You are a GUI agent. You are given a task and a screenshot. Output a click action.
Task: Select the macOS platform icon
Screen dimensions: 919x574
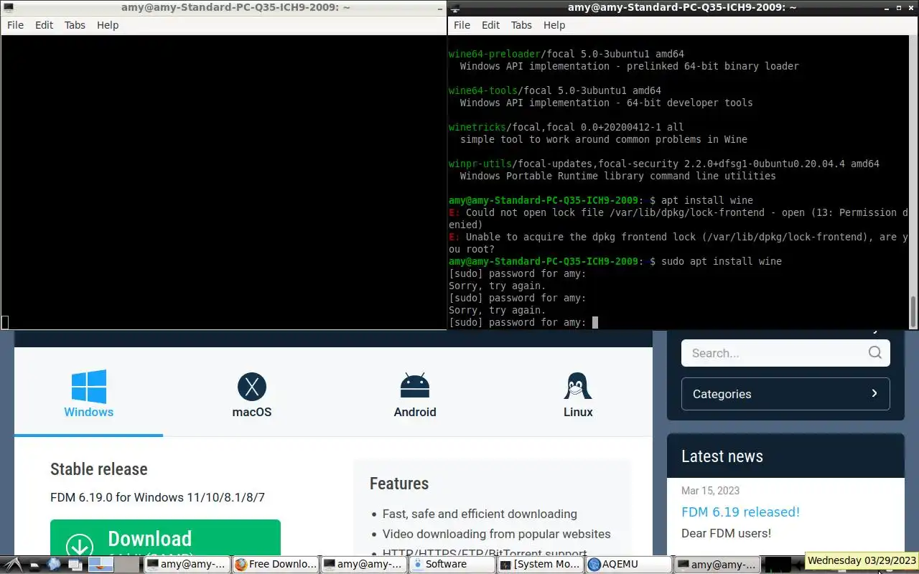[x=252, y=387]
